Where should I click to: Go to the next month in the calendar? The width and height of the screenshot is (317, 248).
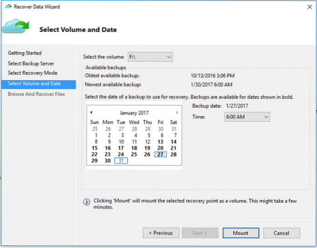click(177, 112)
